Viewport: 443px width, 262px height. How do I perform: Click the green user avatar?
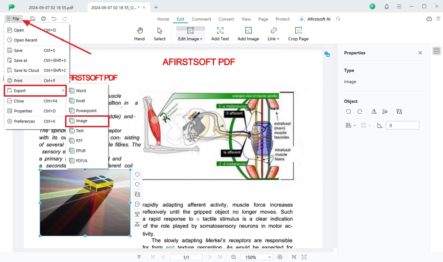pyautogui.click(x=372, y=6)
